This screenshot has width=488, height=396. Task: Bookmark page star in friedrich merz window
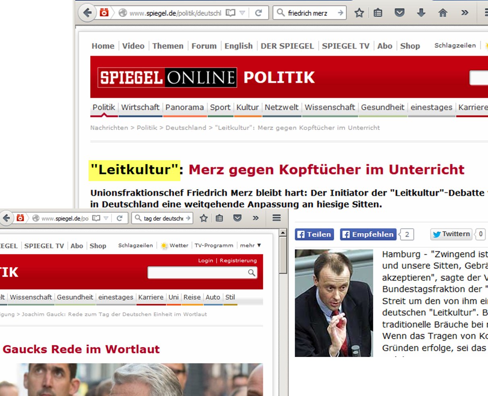pyautogui.click(x=359, y=13)
